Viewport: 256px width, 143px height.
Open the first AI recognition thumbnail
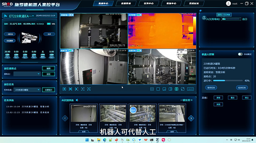[x=84, y=113]
